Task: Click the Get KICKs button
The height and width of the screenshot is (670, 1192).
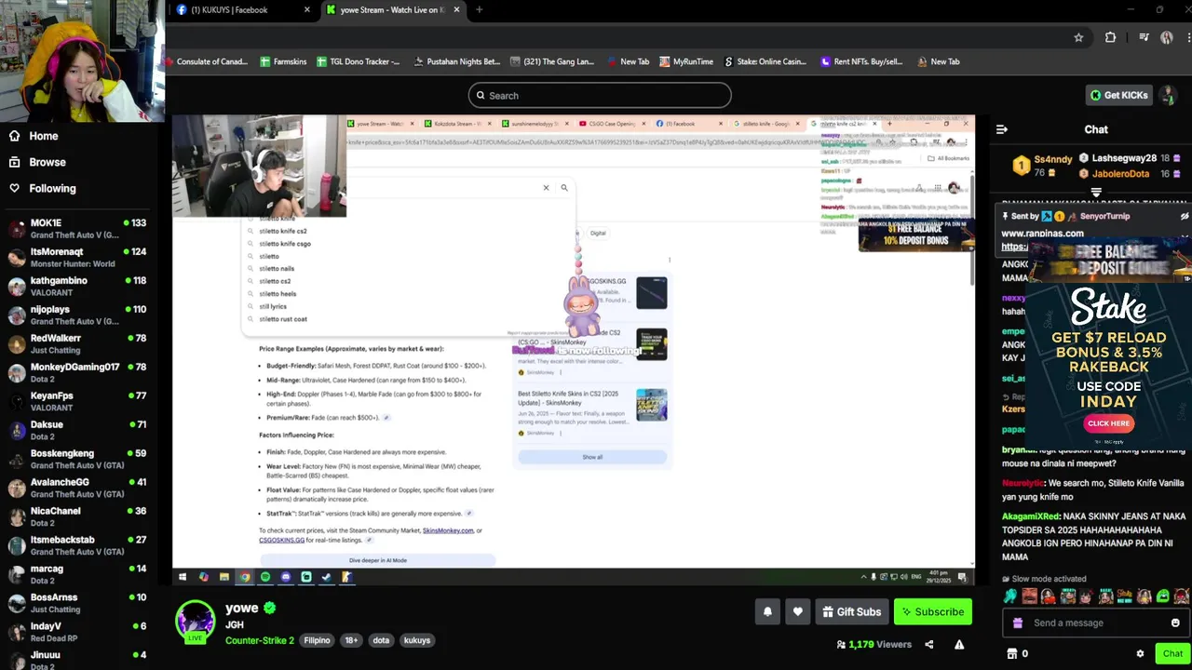Action: pos(1118,95)
